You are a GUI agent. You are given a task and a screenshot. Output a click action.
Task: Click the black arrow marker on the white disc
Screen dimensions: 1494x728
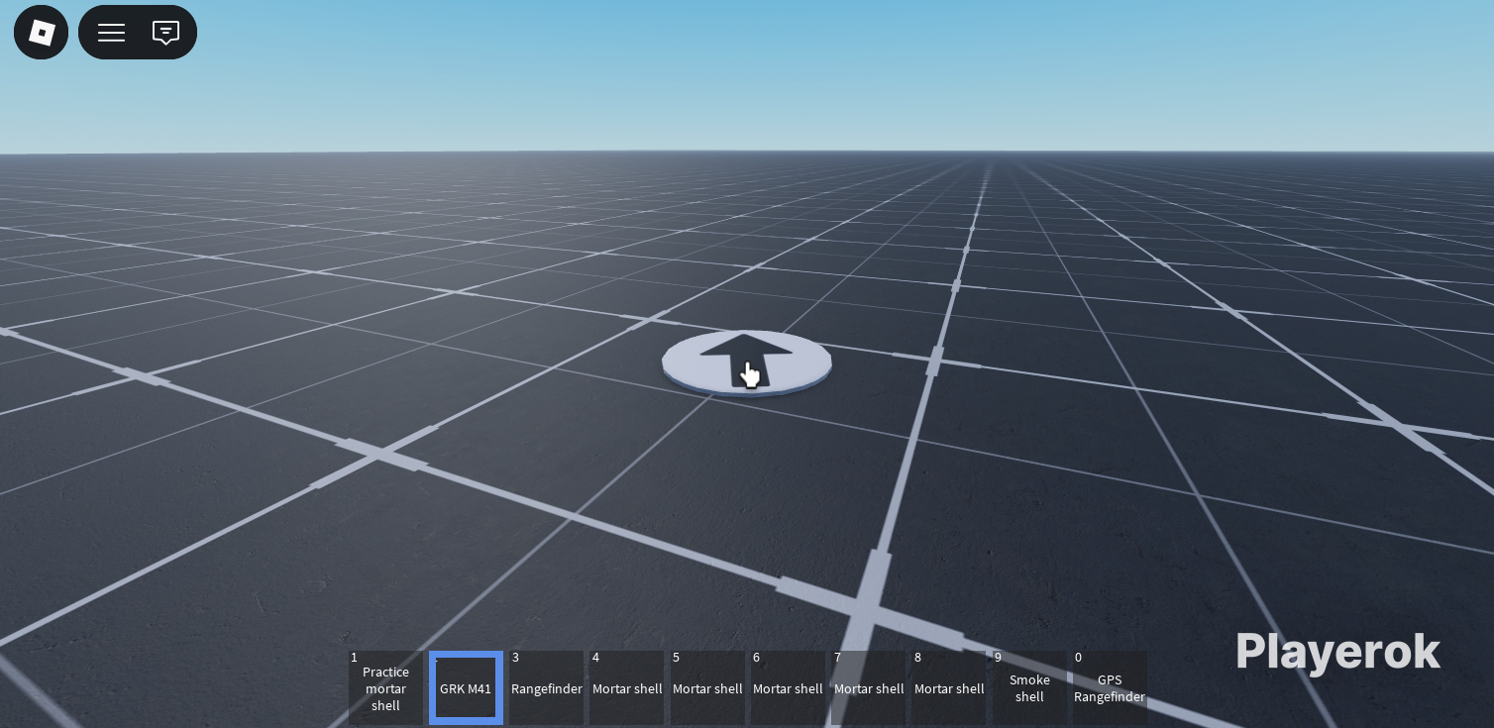pyautogui.click(x=746, y=357)
